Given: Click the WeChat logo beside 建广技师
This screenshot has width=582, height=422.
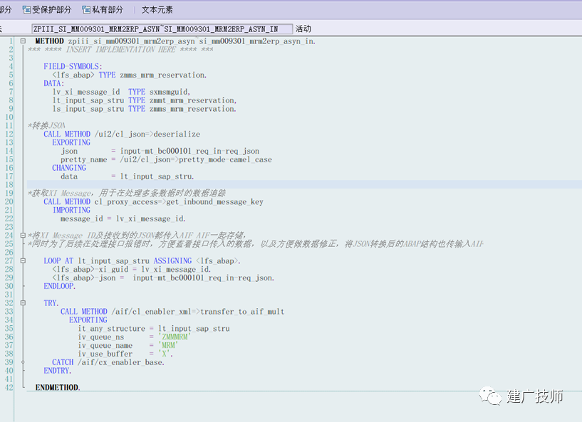Looking at the screenshot, I should 490,395.
